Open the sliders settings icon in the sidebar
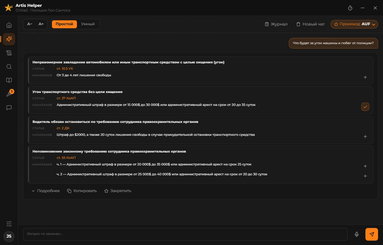 (9, 224)
